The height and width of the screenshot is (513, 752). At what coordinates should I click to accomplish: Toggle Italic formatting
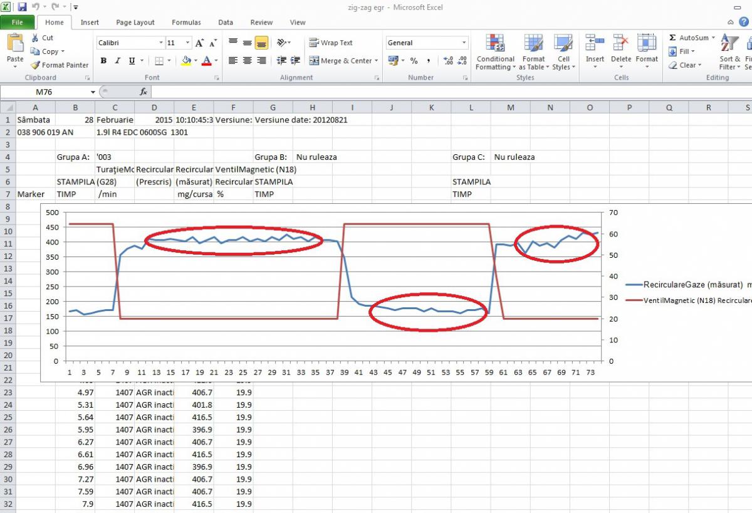coord(117,61)
